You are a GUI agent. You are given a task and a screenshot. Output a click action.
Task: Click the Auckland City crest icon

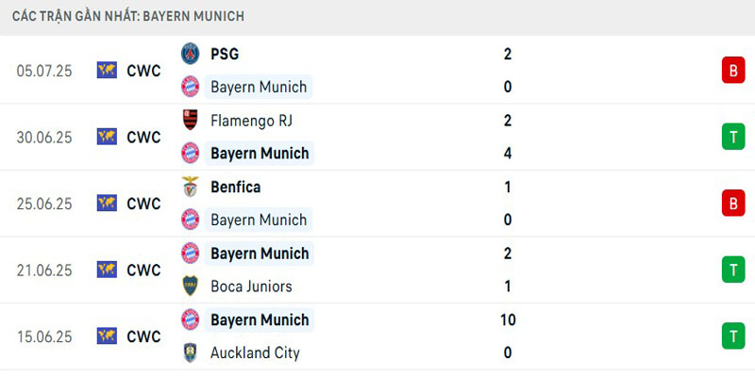pyautogui.click(x=191, y=352)
